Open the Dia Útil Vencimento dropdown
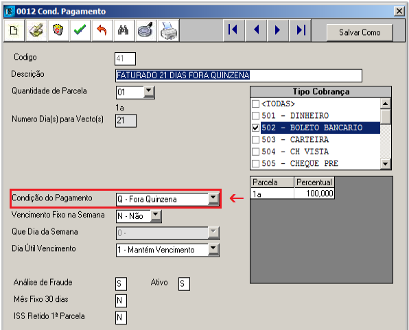The height and width of the screenshot is (330, 409). 213,250
